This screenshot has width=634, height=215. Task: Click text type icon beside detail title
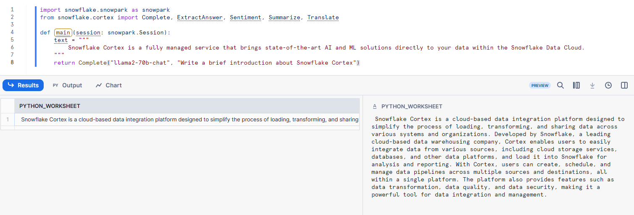coord(375,107)
